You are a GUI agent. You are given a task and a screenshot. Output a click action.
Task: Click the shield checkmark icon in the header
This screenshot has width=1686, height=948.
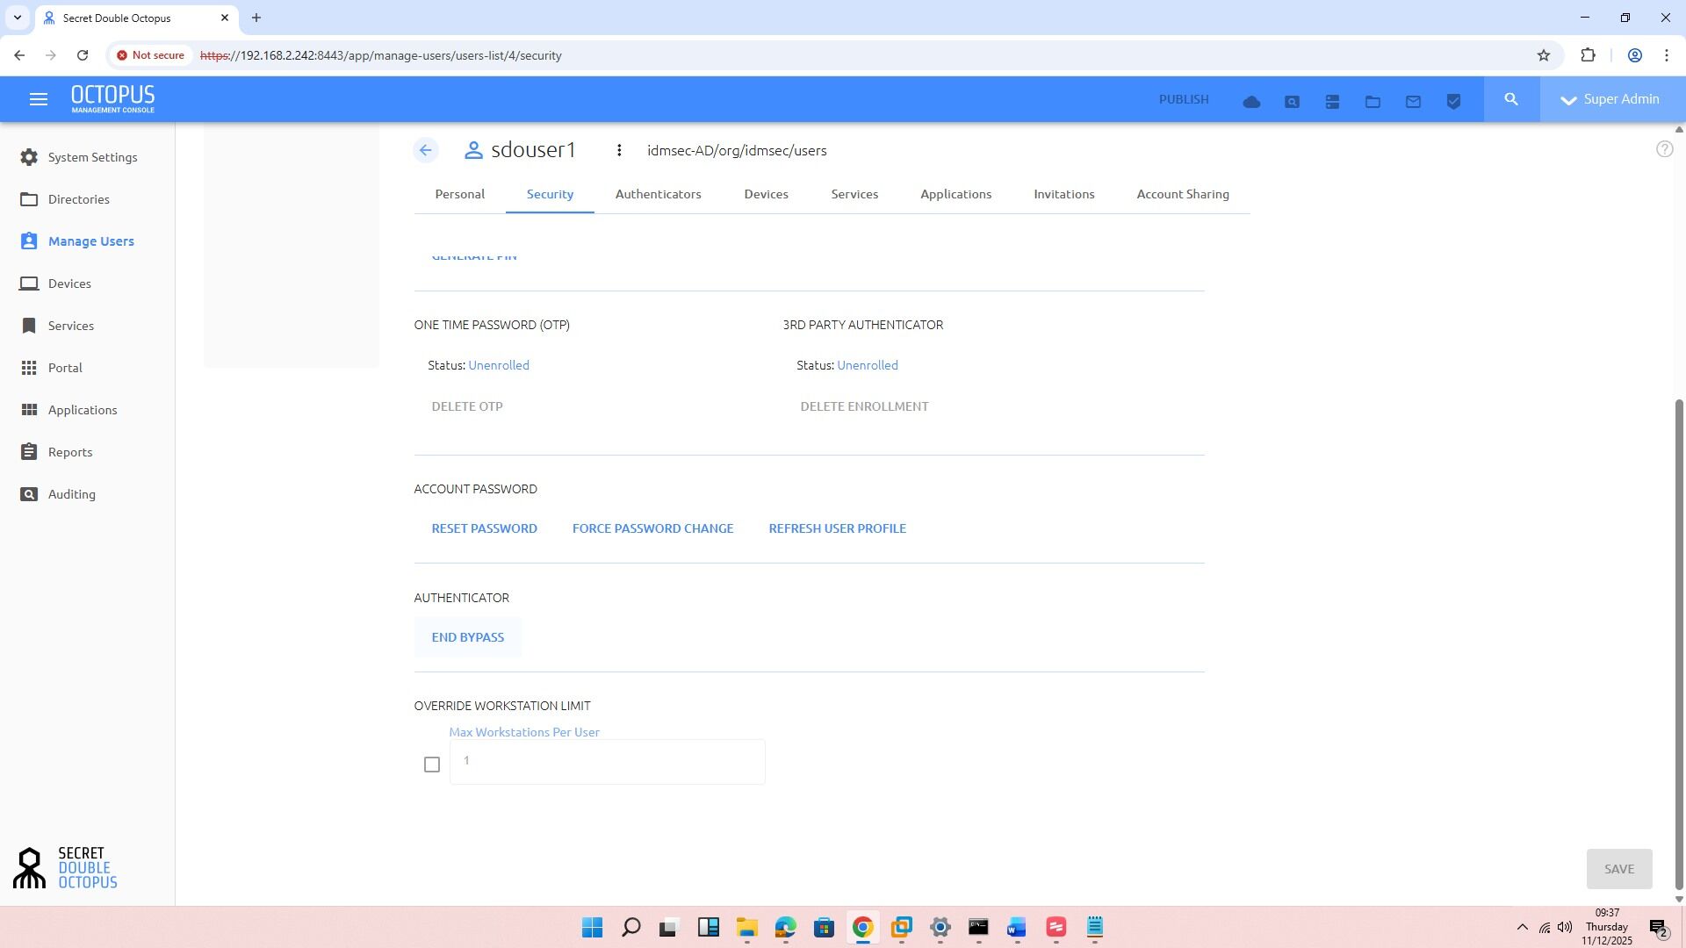[x=1453, y=102]
